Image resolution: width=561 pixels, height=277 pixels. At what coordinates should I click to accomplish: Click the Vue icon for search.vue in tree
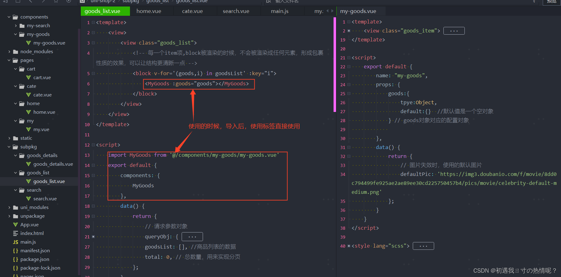pos(28,199)
